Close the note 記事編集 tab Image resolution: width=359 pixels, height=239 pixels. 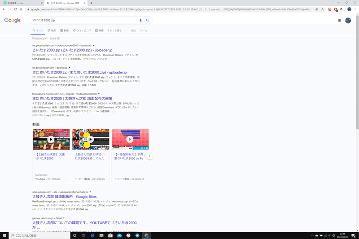coord(41,3)
